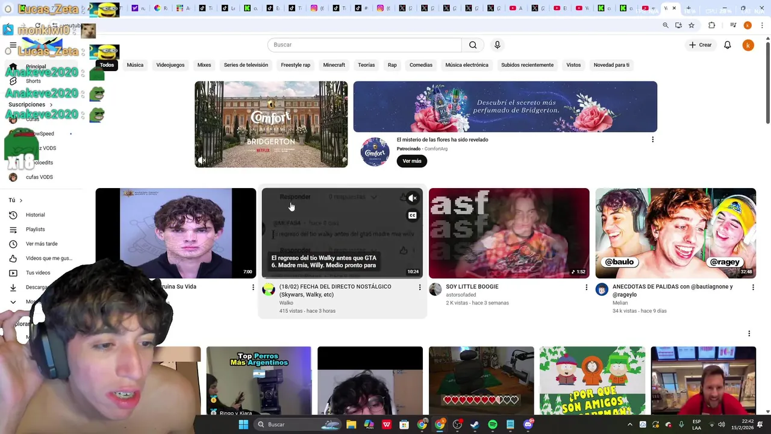
Task: Open the ¿Por qué son amigos short
Action: [592, 382]
